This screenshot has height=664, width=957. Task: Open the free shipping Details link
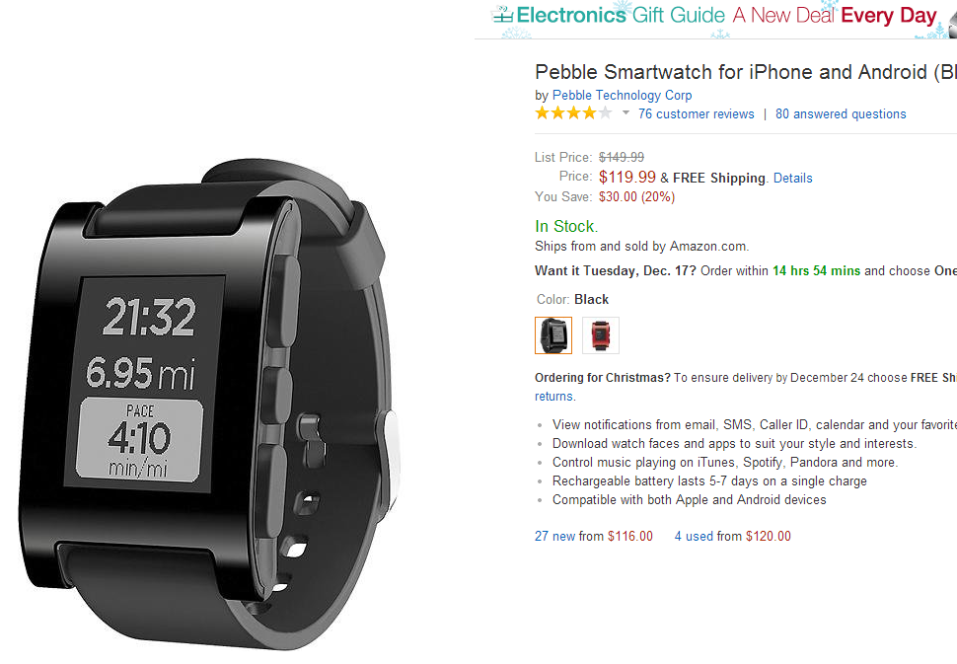(793, 179)
